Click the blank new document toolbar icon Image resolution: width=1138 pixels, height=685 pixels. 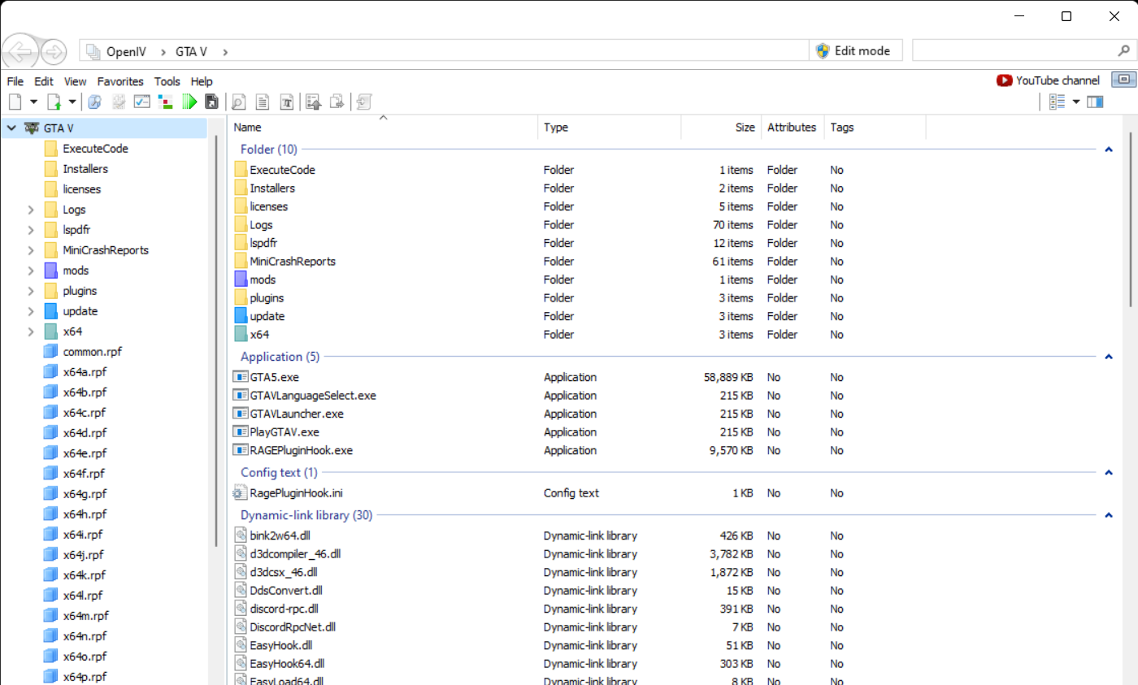point(15,102)
